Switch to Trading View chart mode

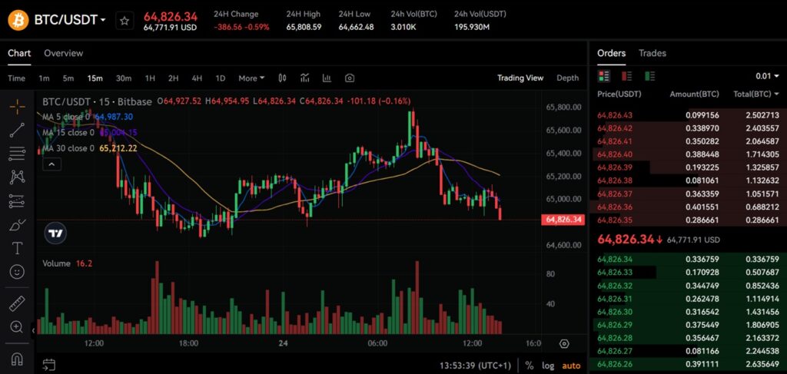(520, 78)
